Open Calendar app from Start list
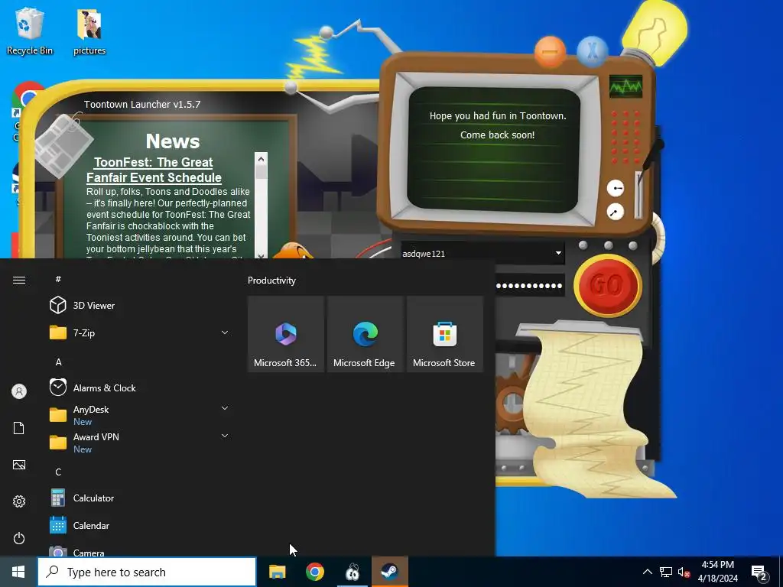Image resolution: width=783 pixels, height=587 pixels. (138, 525)
